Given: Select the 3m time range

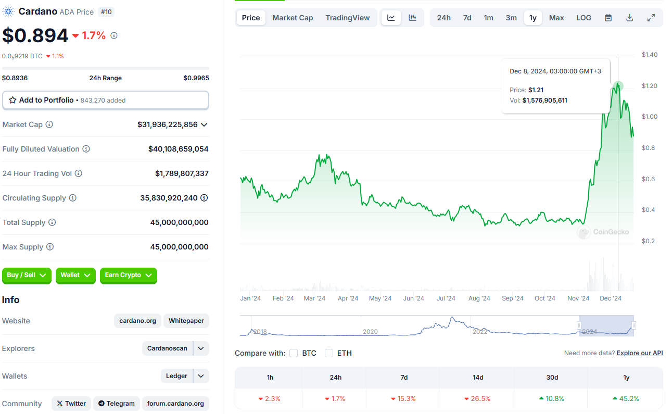Looking at the screenshot, I should pyautogui.click(x=511, y=18).
